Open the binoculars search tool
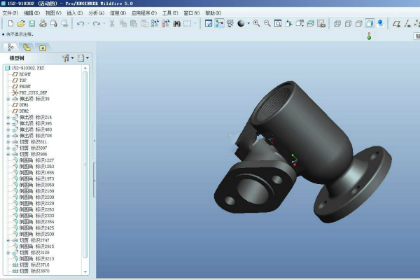 (x=176, y=24)
